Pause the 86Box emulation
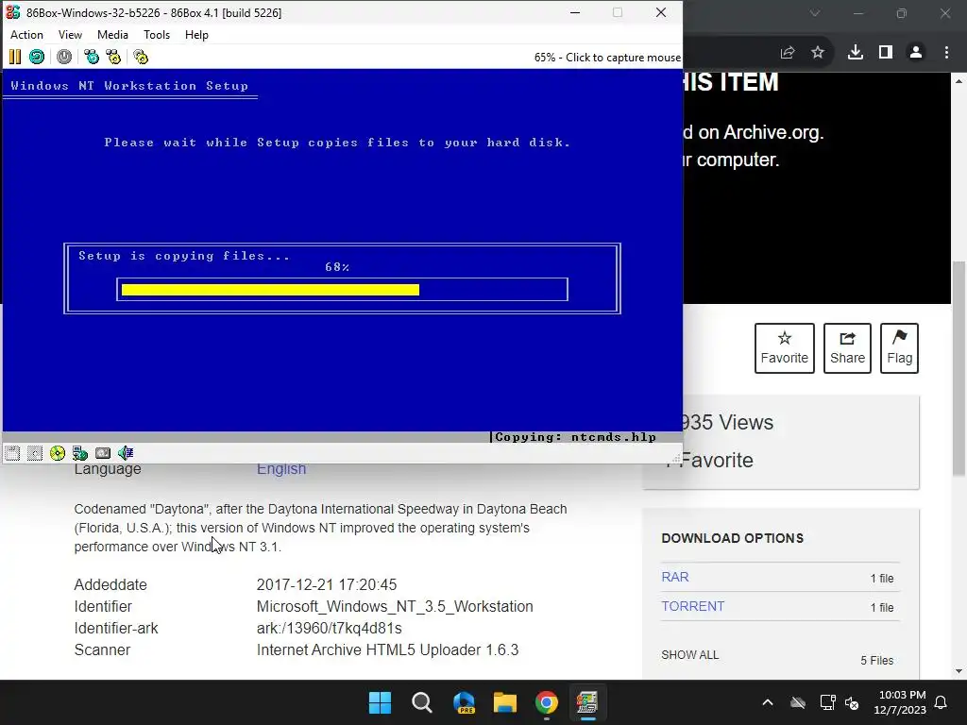 tap(15, 58)
